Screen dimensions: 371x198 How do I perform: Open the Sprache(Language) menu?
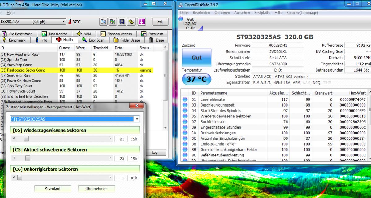point(302,13)
